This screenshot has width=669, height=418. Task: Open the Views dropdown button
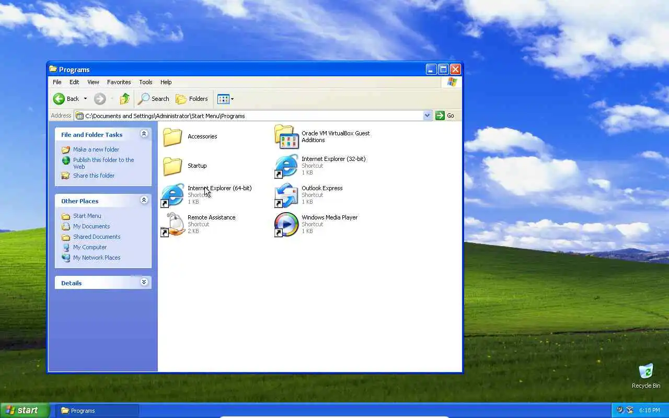pyautogui.click(x=226, y=99)
